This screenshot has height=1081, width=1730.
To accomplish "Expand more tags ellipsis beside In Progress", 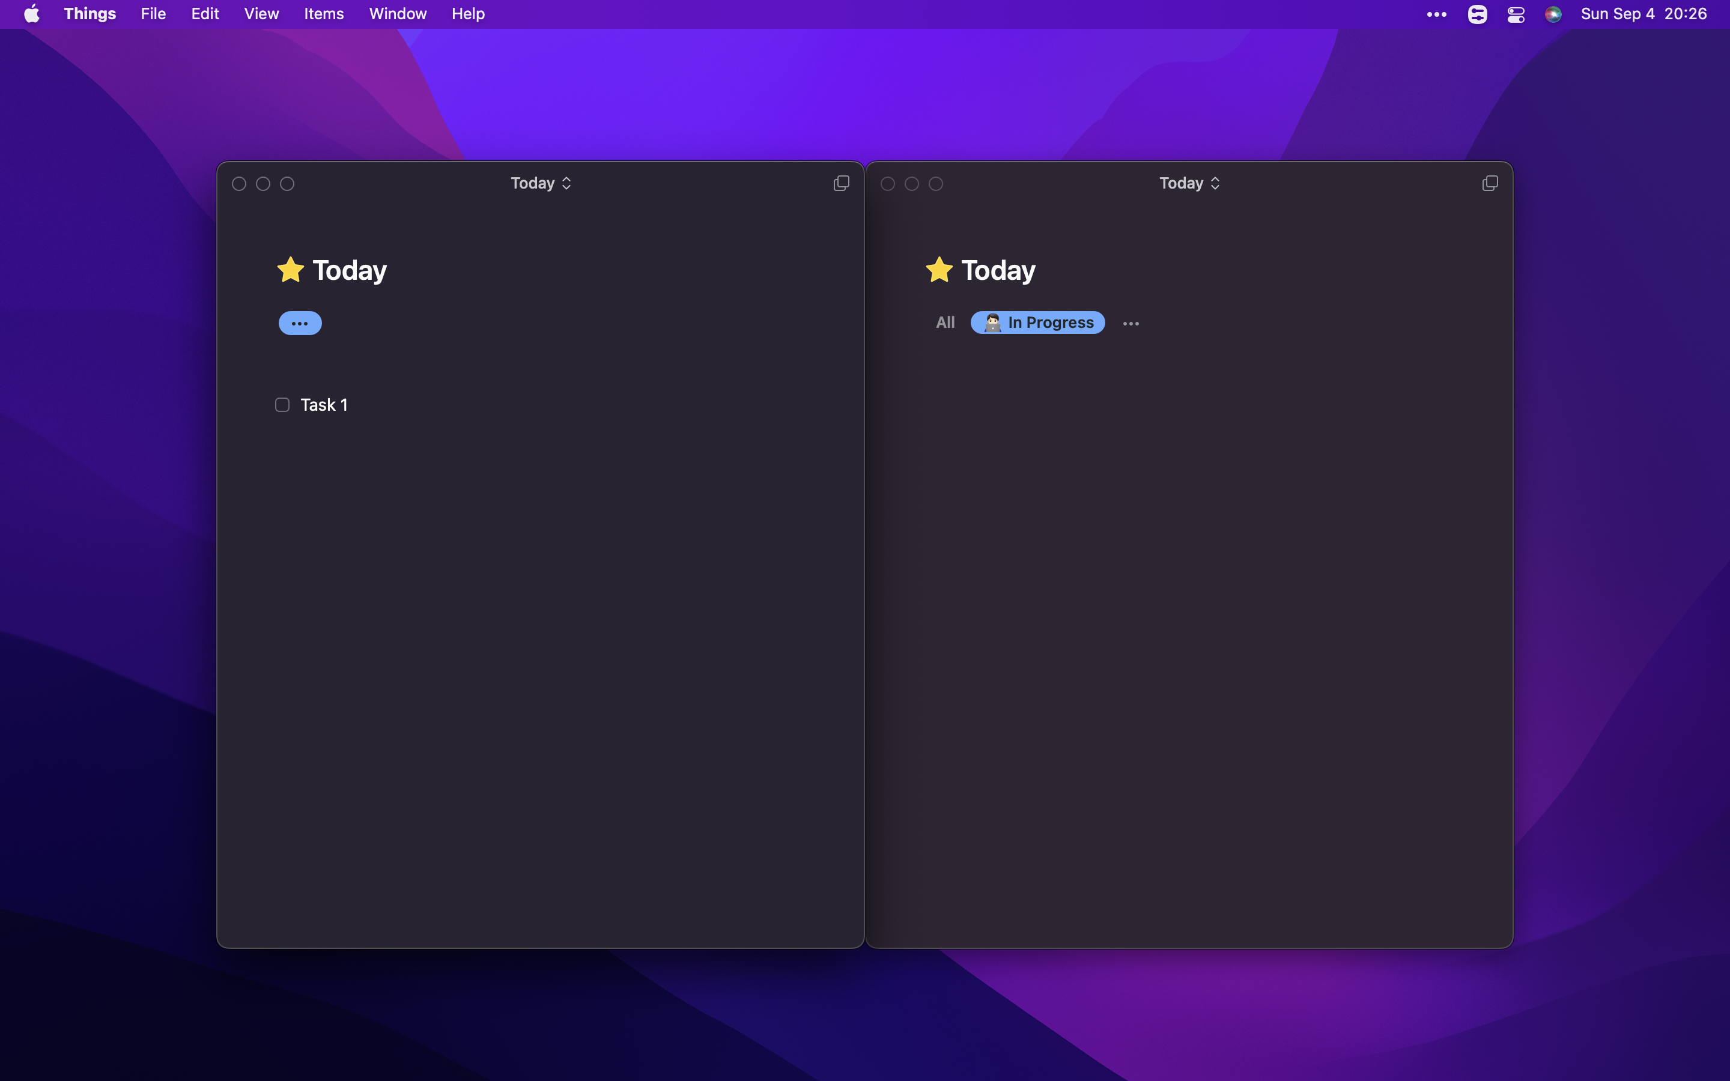I will 1131,323.
